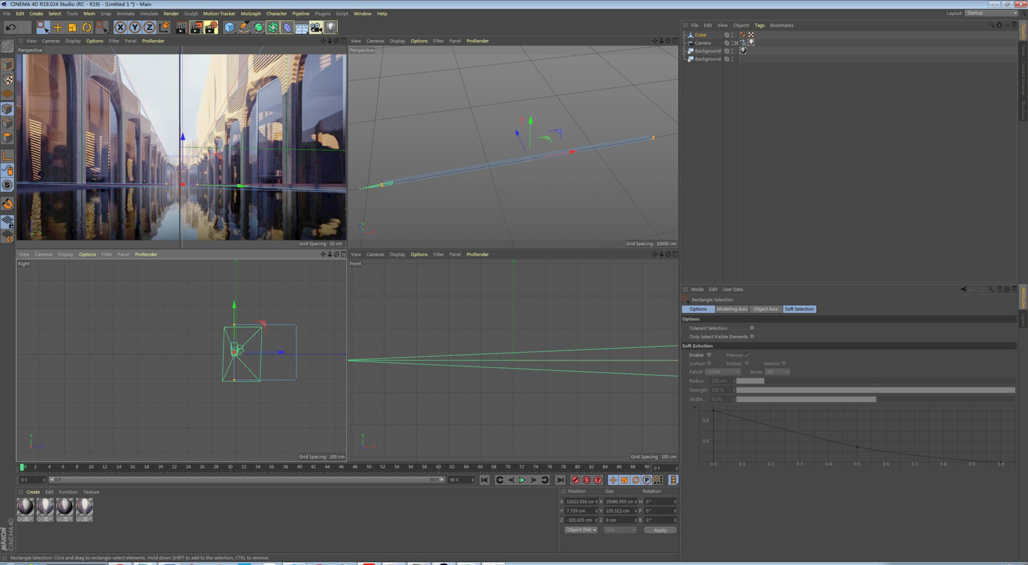Enable the Tolerant Selection checkbox

[x=752, y=329]
